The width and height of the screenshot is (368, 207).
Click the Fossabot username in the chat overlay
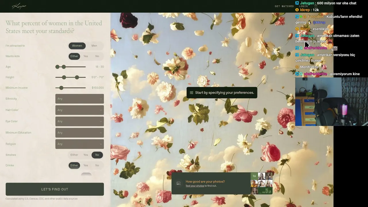(x=316, y=17)
